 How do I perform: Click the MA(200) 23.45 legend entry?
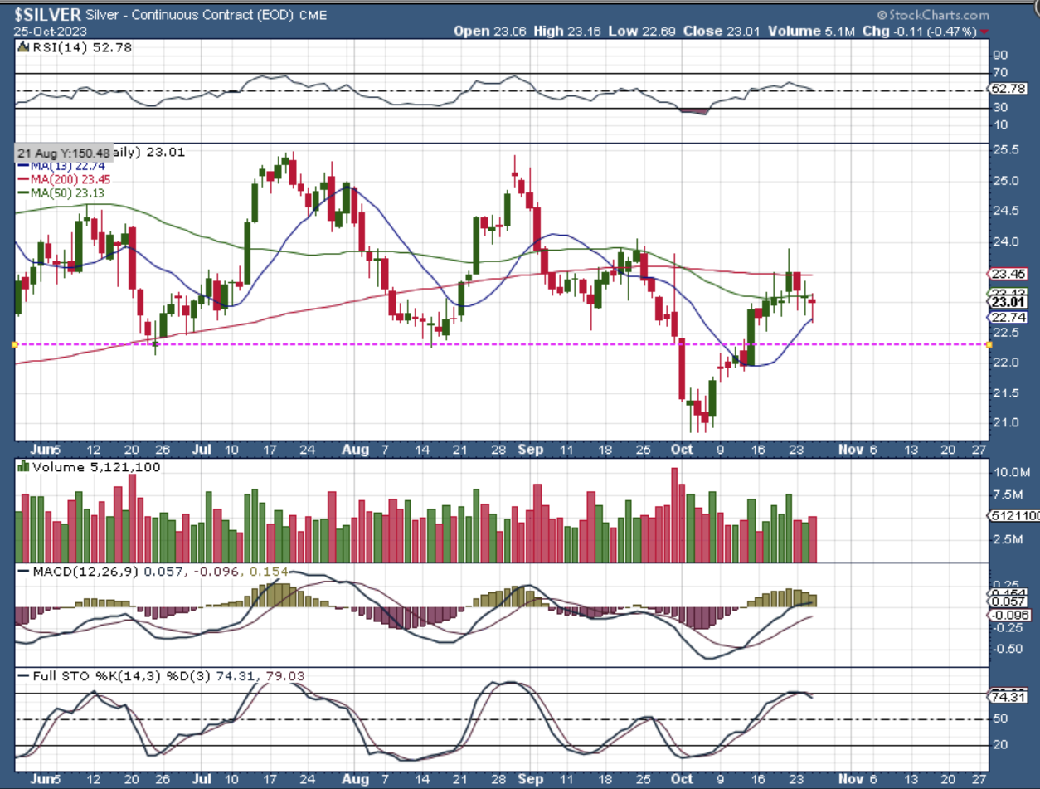70,179
